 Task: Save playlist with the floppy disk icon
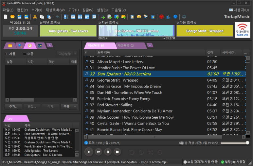pos(19,17)
